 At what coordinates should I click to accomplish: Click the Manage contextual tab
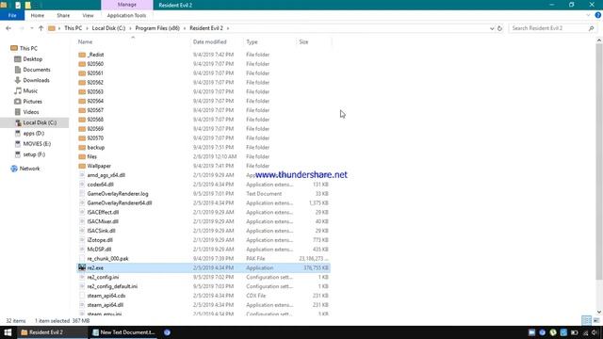click(x=127, y=5)
